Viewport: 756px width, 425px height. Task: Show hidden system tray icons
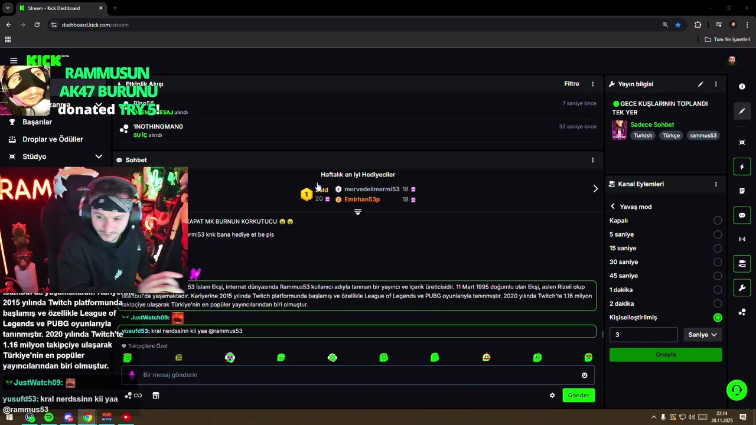pyautogui.click(x=653, y=417)
